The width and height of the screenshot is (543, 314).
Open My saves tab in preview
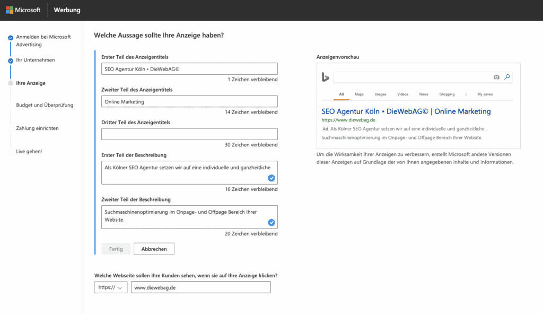(x=485, y=94)
